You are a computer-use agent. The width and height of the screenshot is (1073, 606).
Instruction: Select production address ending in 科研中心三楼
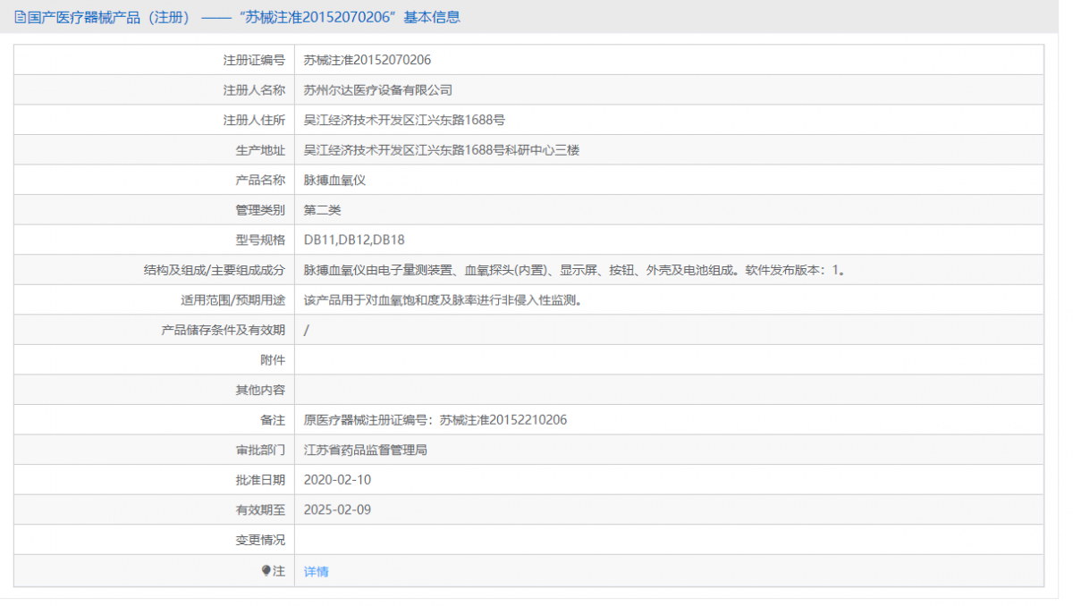tap(442, 150)
